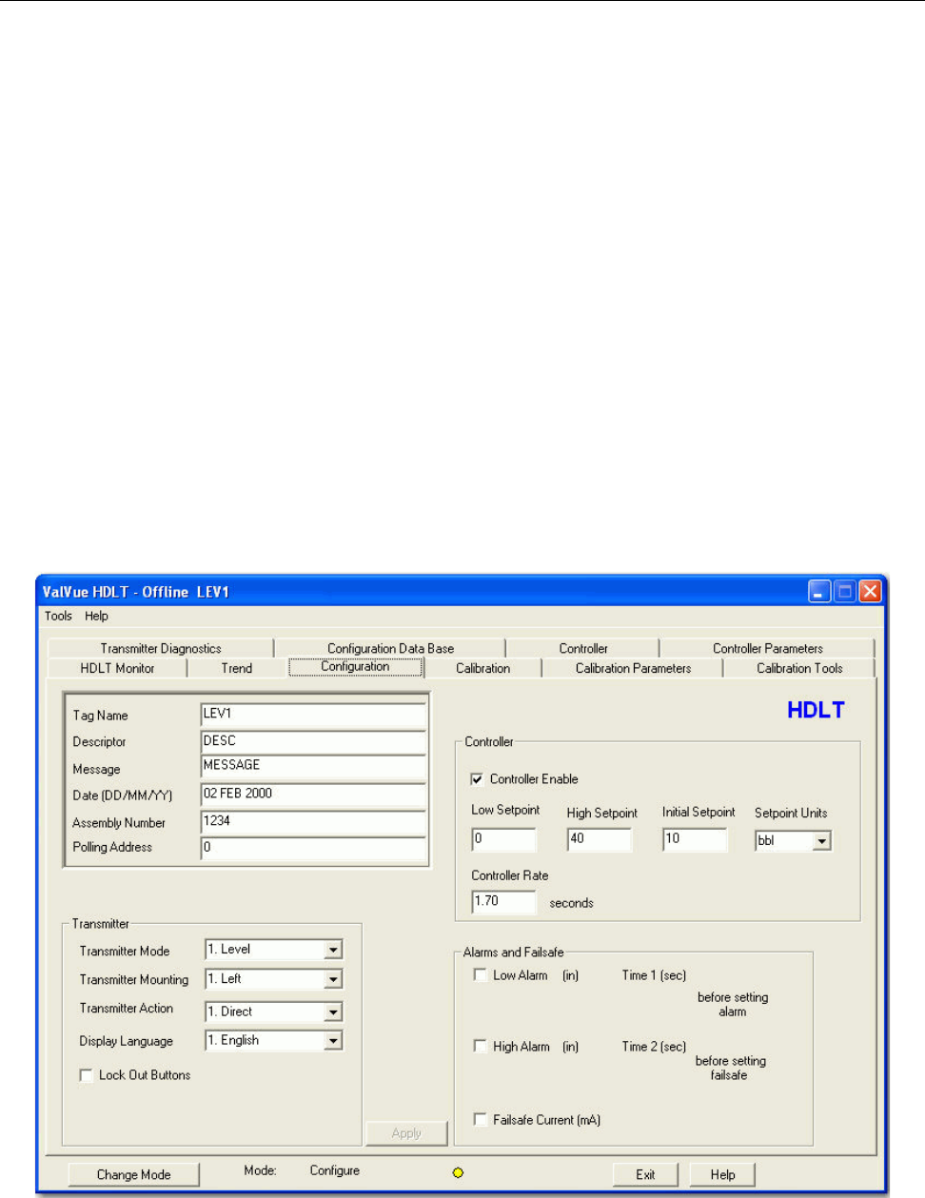Open the Help menu in menu bar
This screenshot has width=925, height=1198.
(x=96, y=616)
